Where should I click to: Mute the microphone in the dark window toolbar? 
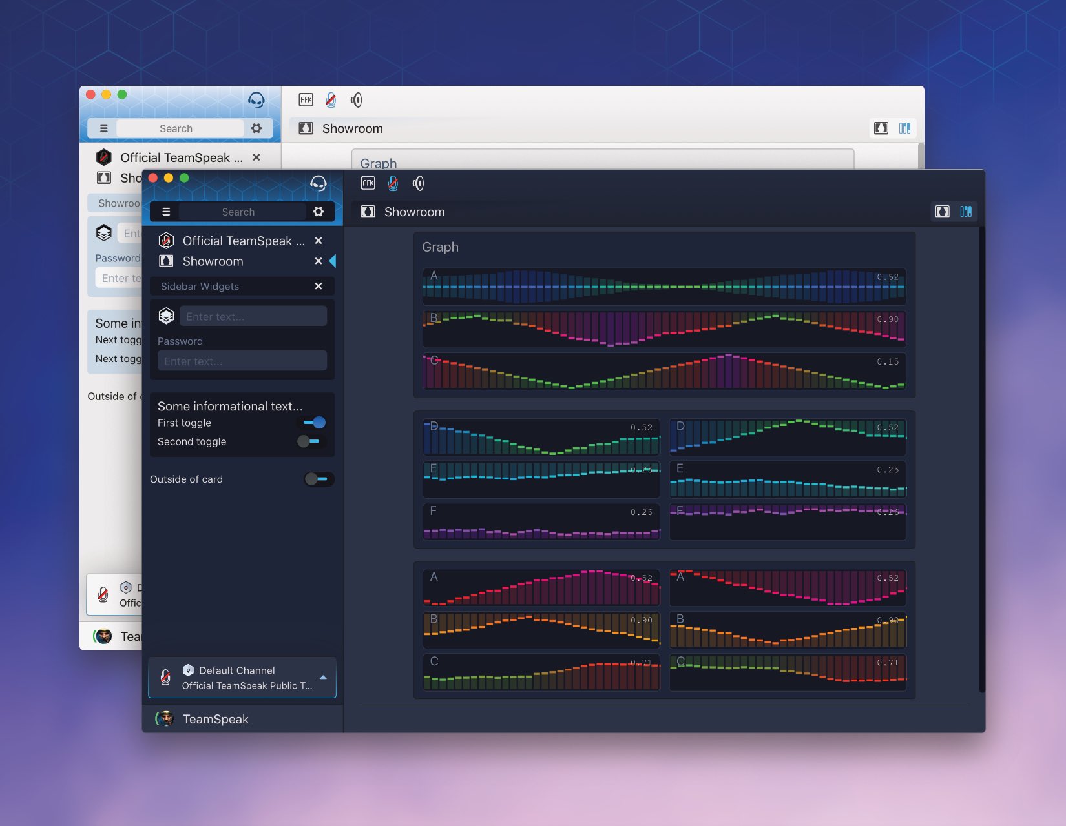click(393, 183)
